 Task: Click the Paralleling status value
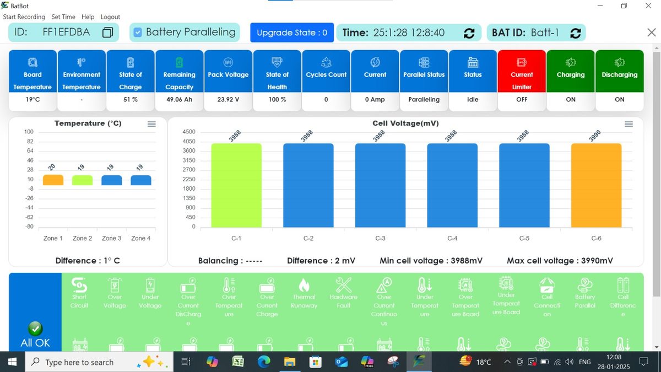point(424,100)
